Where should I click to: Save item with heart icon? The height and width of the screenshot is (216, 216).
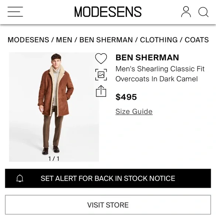pos(101,58)
